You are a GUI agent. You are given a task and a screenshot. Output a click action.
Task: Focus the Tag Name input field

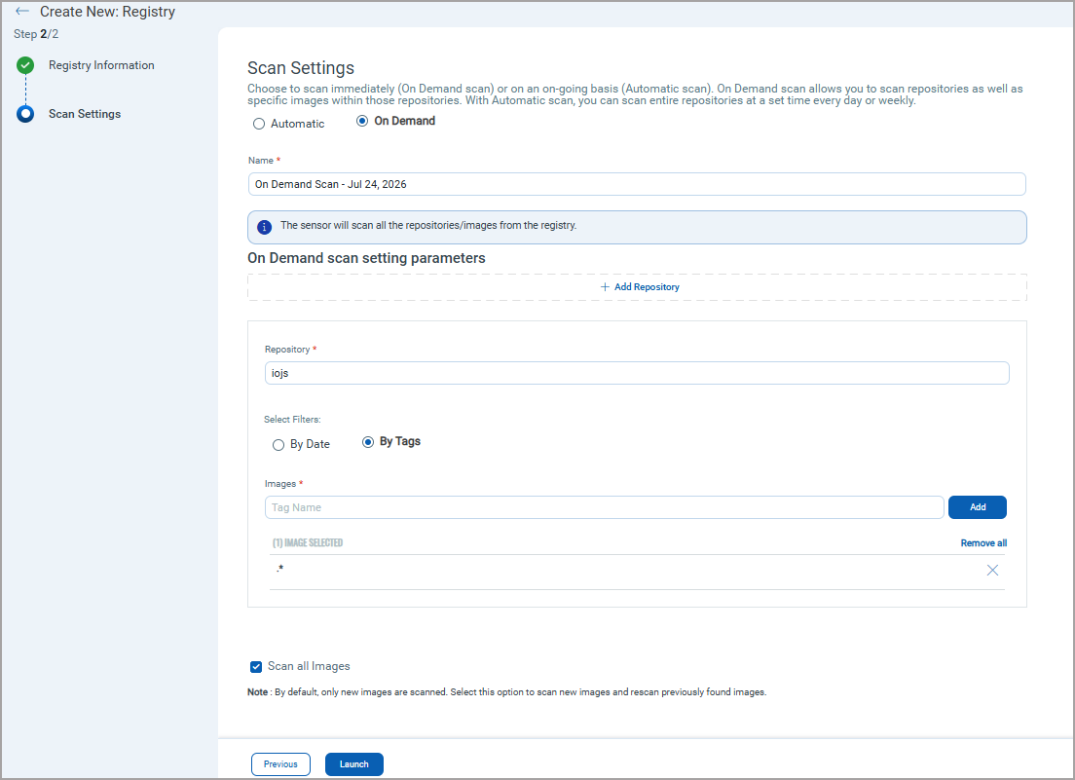(604, 507)
